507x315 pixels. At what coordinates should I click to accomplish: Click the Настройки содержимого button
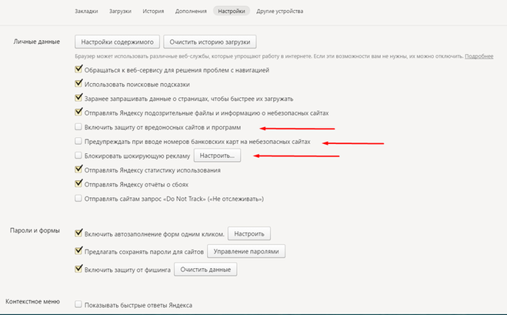click(117, 42)
